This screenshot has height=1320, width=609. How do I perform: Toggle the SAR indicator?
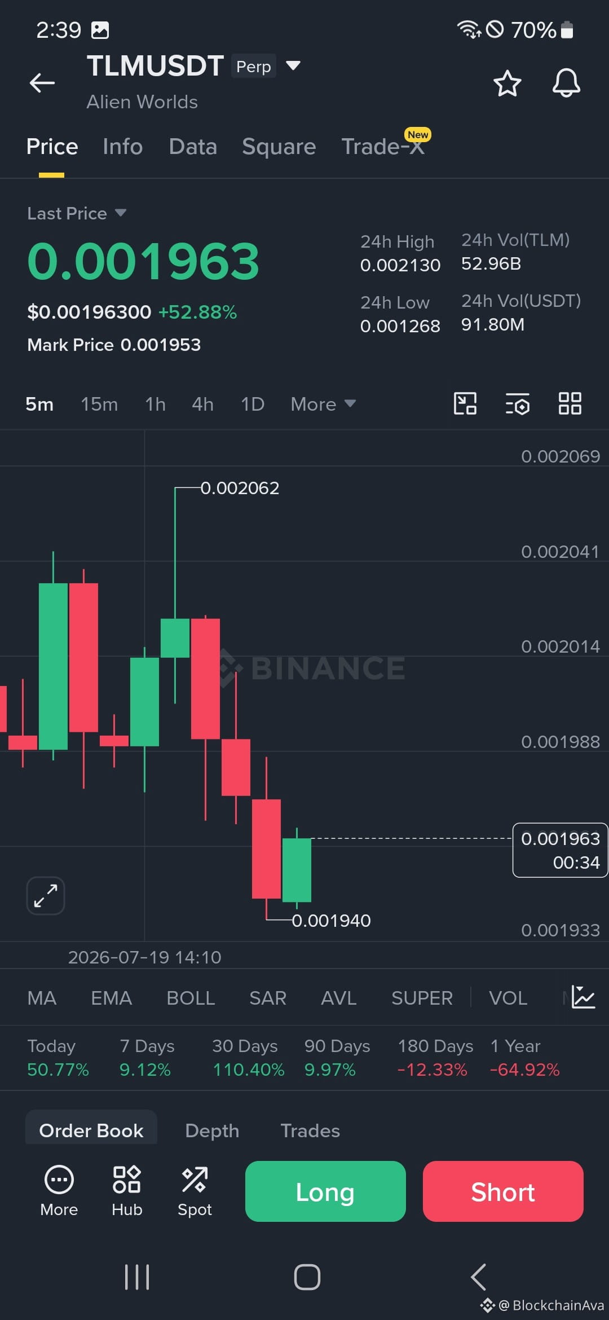268,998
